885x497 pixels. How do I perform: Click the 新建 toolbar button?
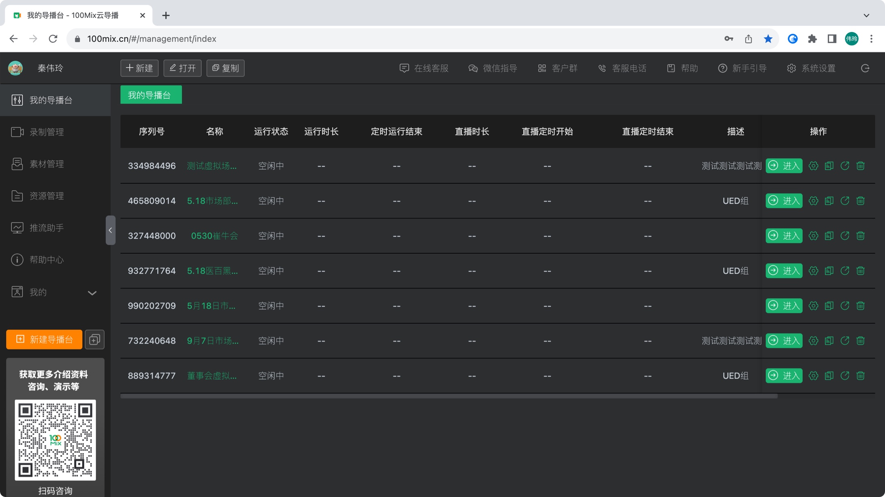pyautogui.click(x=139, y=68)
